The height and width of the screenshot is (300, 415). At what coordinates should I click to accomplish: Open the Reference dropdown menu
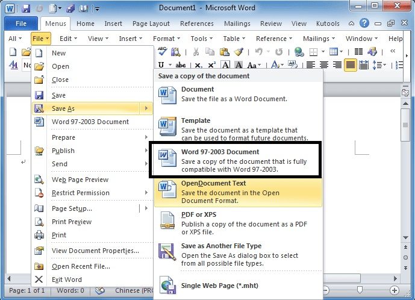click(274, 39)
